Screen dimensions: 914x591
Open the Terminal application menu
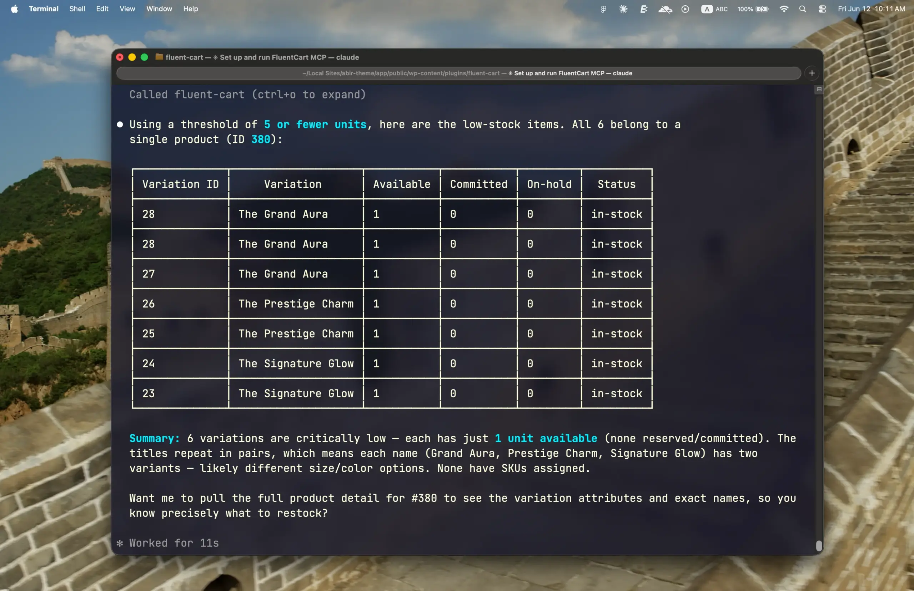point(44,9)
